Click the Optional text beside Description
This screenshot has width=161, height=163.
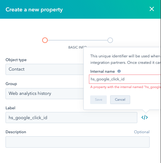click(142, 132)
